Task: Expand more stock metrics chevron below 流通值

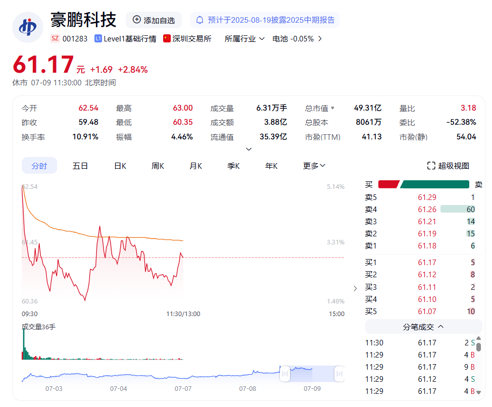Action: [x=249, y=149]
